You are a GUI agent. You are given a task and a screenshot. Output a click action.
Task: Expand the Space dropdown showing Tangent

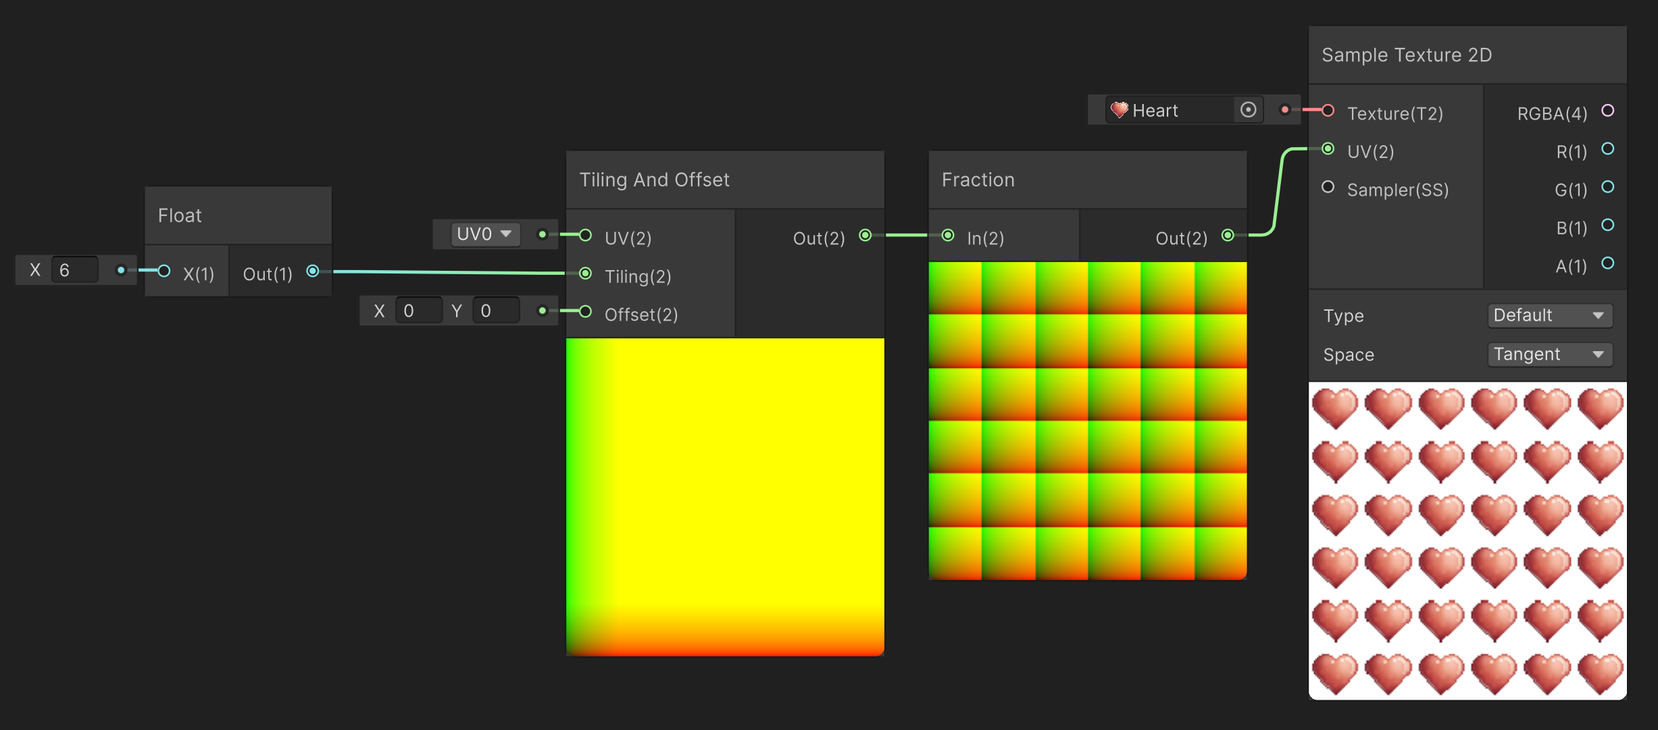click(x=1549, y=355)
